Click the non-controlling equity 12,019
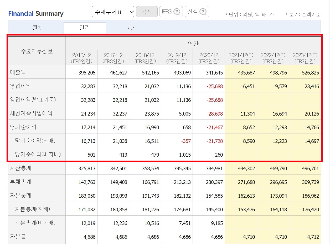 [x=88, y=223]
